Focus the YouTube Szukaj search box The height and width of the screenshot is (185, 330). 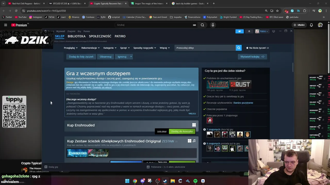(156, 25)
